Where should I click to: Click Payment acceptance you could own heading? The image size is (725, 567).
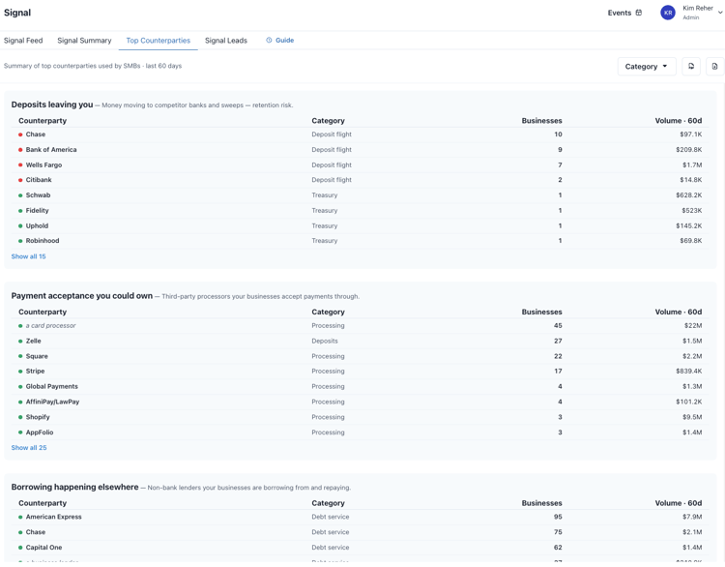coord(82,296)
